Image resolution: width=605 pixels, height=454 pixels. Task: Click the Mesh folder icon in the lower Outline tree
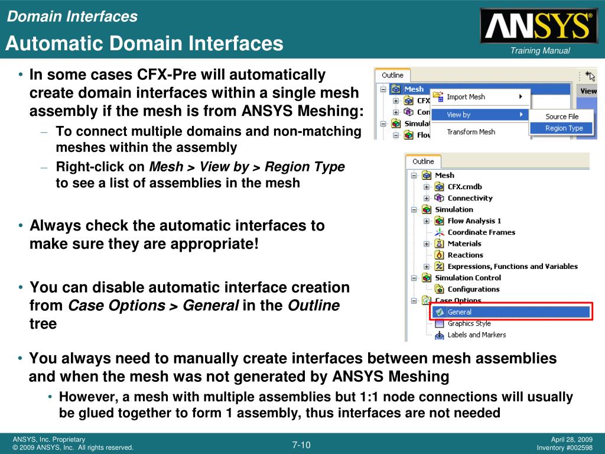click(x=427, y=175)
